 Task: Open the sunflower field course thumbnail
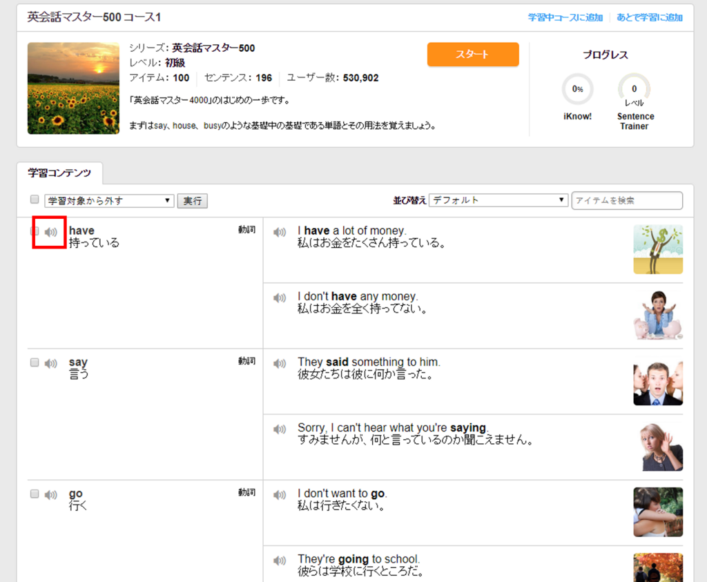[x=73, y=88]
